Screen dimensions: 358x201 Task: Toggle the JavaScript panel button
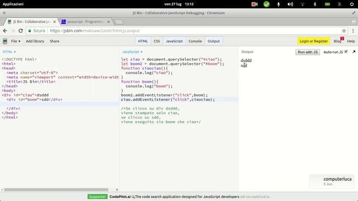(174, 41)
